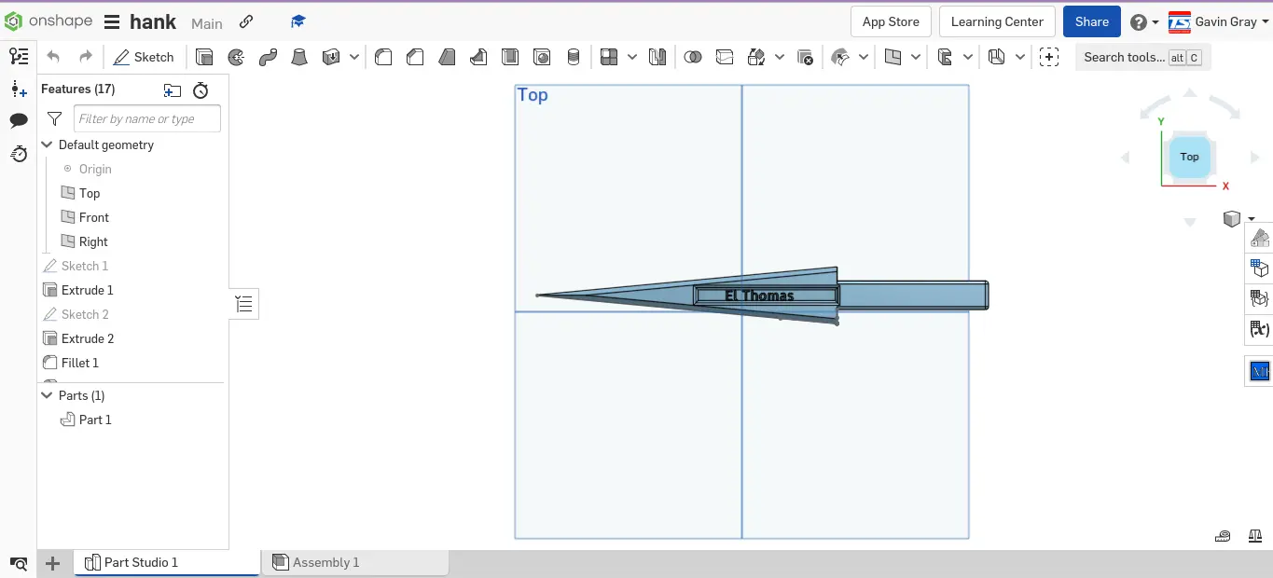Select the Extrude tool
Viewport: 1273px width, 578px height.
(x=204, y=57)
